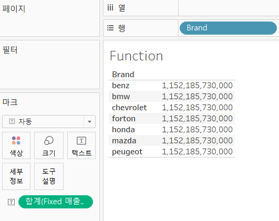Click the Marks (마크) card label
This screenshot has height=221, width=279.
tap(10, 102)
